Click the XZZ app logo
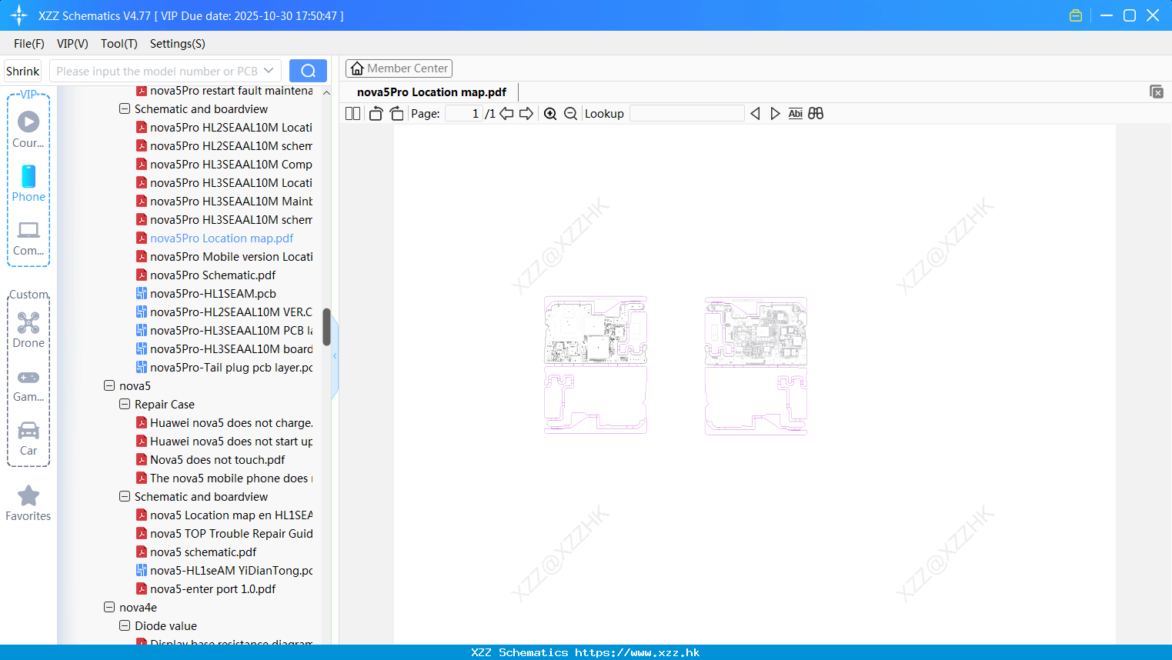Image resolution: width=1172 pixels, height=660 pixels. (19, 15)
